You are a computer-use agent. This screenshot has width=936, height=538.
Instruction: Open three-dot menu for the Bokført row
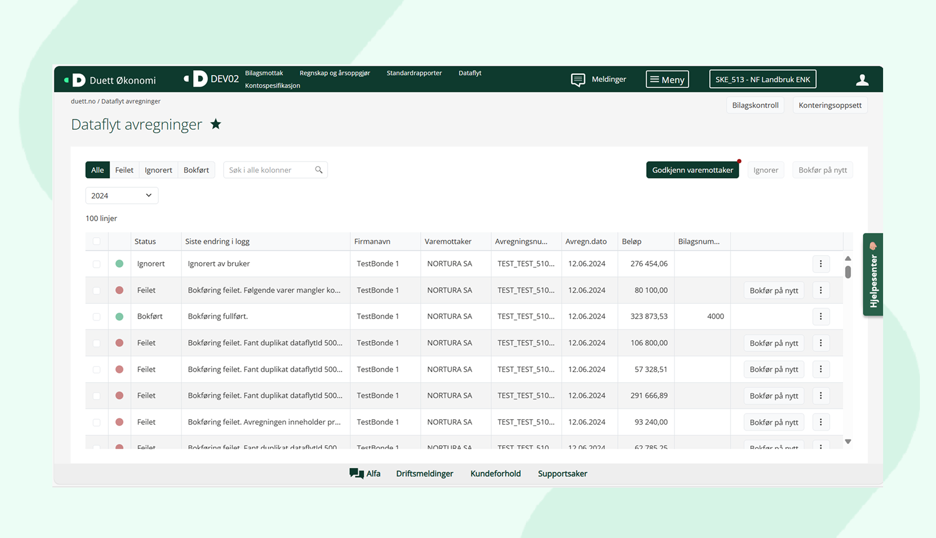coord(820,316)
